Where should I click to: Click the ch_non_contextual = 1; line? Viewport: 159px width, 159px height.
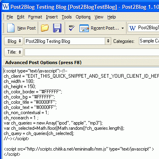coord(26,113)
